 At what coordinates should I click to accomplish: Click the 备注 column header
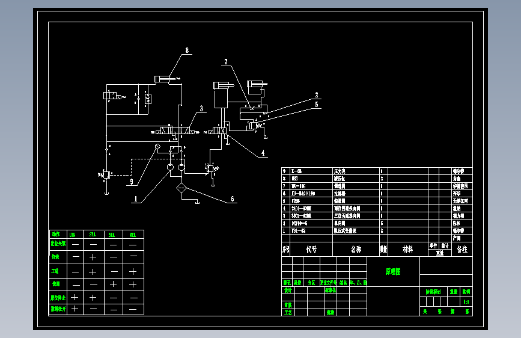(x=462, y=249)
